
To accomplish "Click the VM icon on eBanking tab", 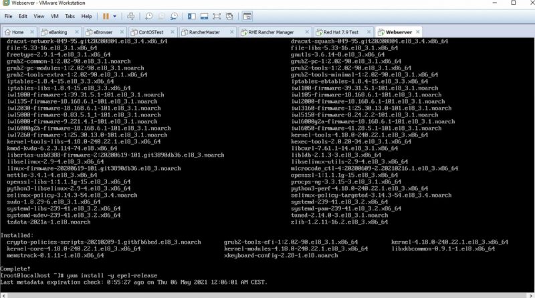I will pyautogui.click(x=44, y=32).
